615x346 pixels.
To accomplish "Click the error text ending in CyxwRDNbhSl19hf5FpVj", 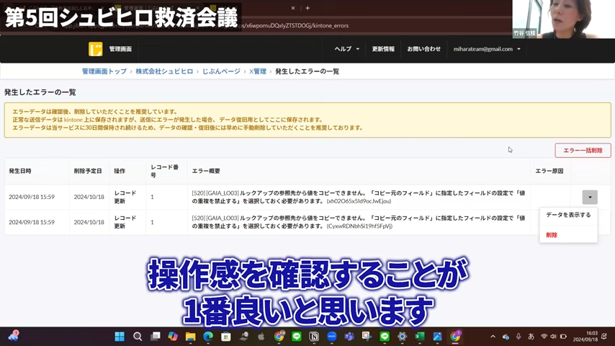I will click(359, 222).
